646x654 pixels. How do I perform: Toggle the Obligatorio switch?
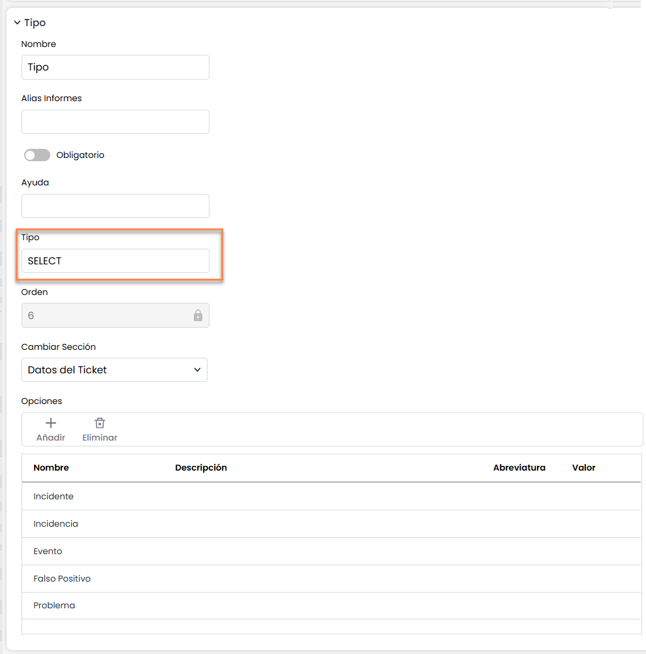[37, 155]
